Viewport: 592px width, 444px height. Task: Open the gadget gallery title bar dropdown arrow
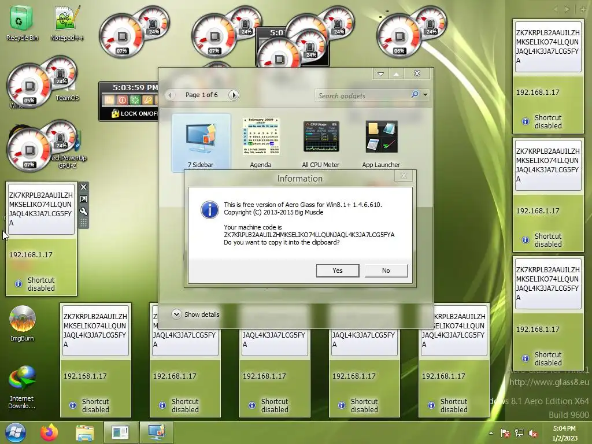(x=380, y=74)
